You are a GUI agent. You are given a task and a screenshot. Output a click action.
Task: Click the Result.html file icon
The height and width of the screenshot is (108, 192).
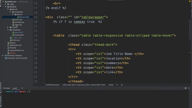point(18,17)
